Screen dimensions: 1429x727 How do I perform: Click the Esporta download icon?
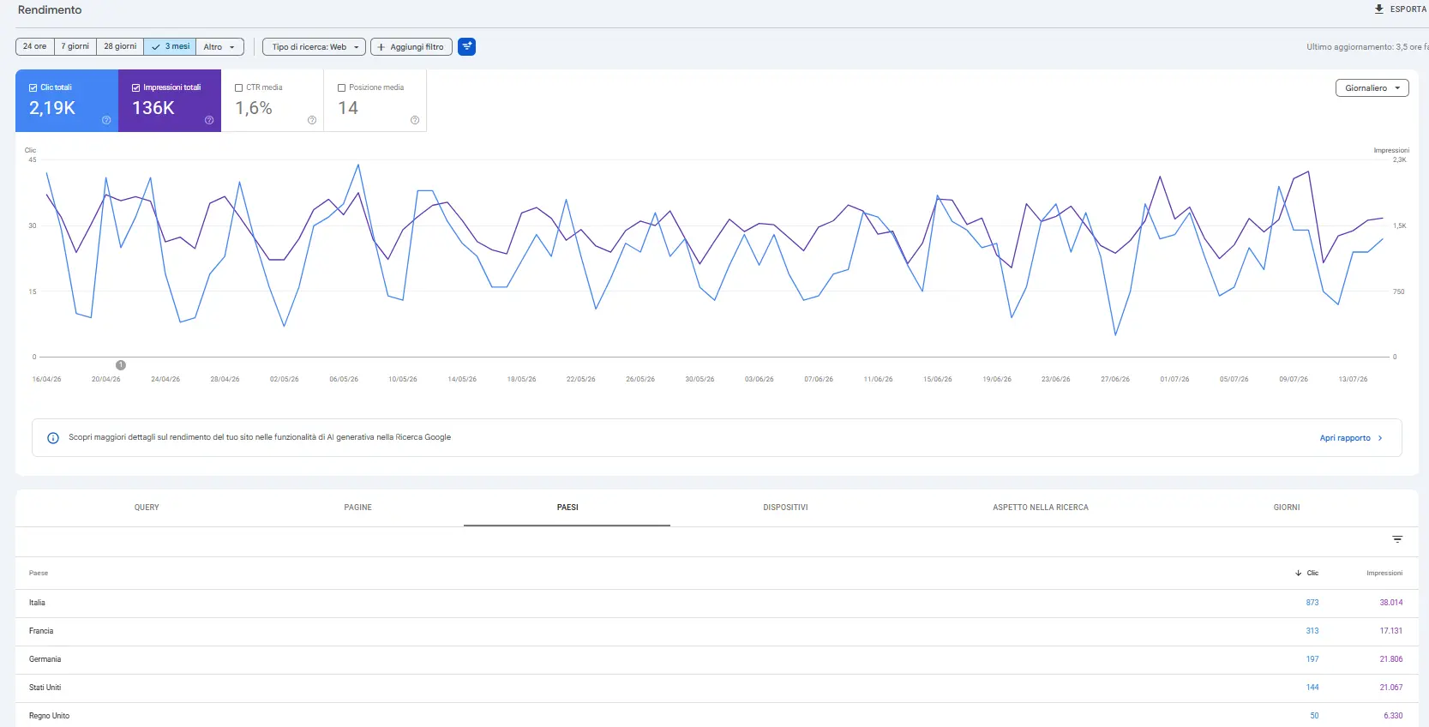[1379, 9]
